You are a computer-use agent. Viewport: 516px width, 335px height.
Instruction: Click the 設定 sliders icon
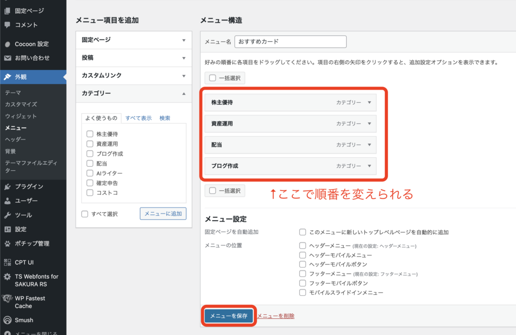pos(7,229)
